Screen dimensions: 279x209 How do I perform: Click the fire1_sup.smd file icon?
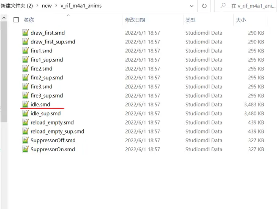click(25, 60)
